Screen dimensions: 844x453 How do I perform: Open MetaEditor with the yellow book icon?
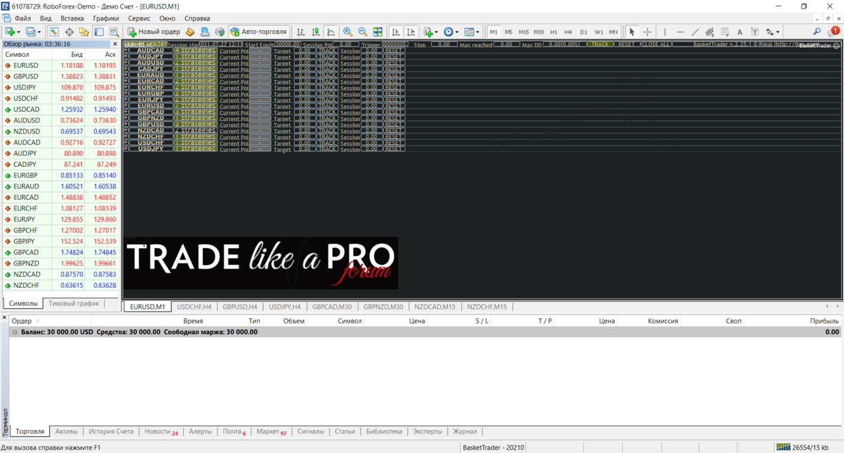tap(190, 31)
